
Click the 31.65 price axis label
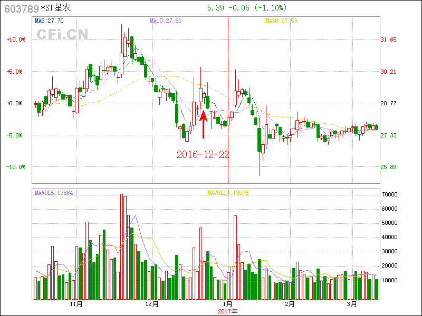click(x=389, y=39)
